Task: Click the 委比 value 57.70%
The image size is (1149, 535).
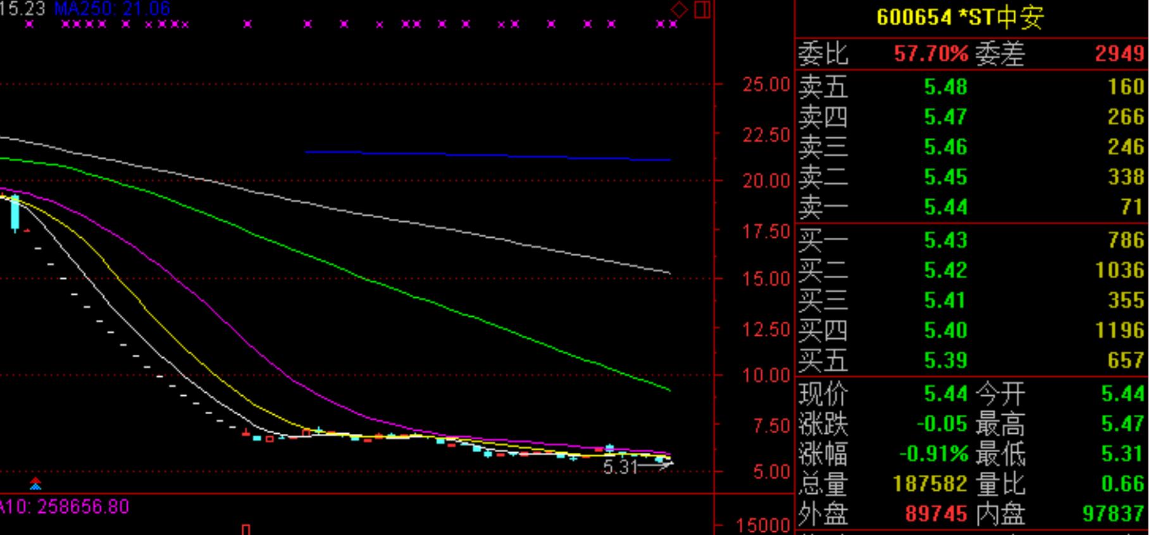Action: click(x=930, y=54)
